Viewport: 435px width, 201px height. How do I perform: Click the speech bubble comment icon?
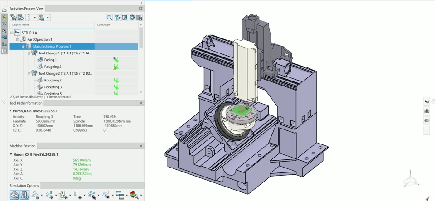(x=426, y=121)
